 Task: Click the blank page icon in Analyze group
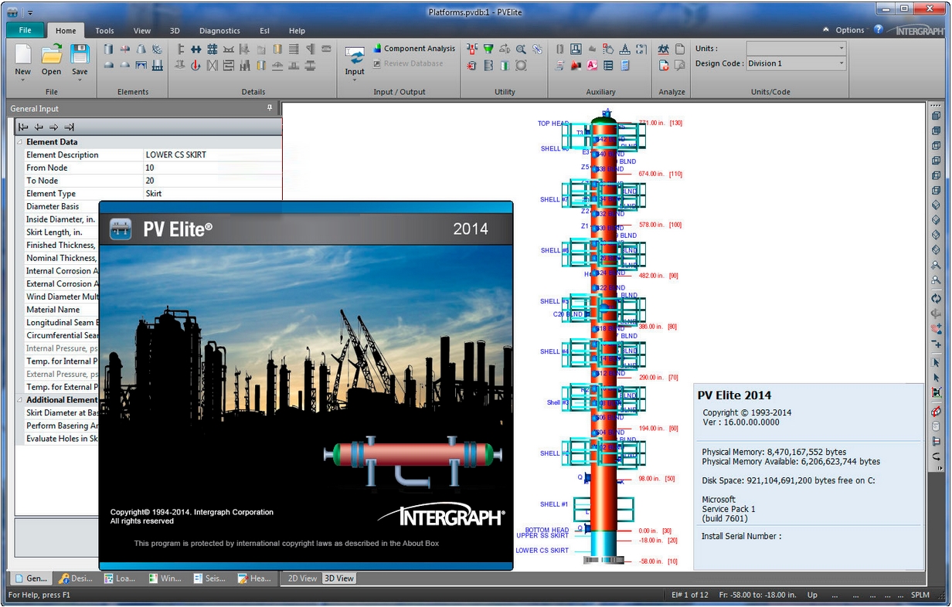pos(680,49)
